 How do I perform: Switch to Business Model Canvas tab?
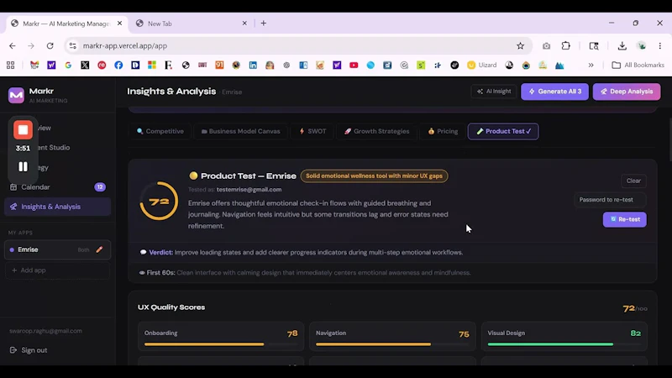coord(240,131)
